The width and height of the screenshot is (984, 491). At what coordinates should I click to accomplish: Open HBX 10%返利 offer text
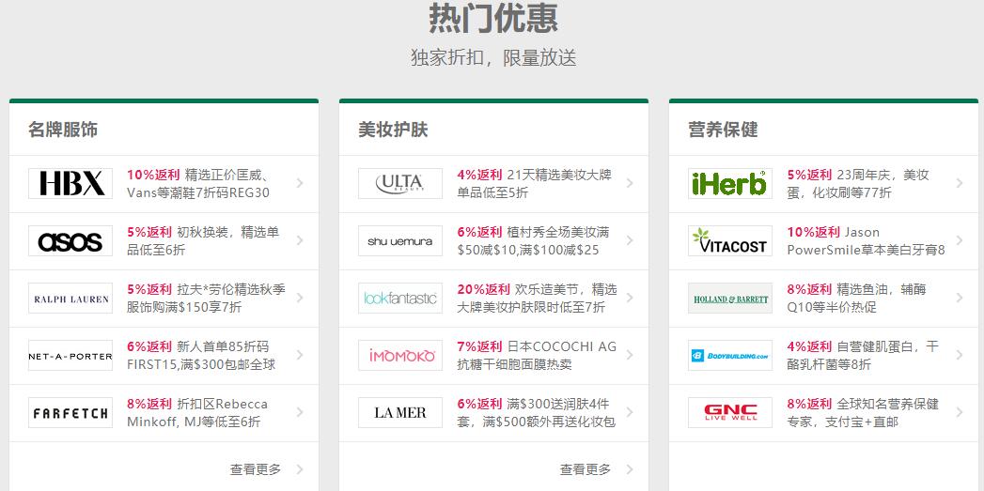[199, 184]
